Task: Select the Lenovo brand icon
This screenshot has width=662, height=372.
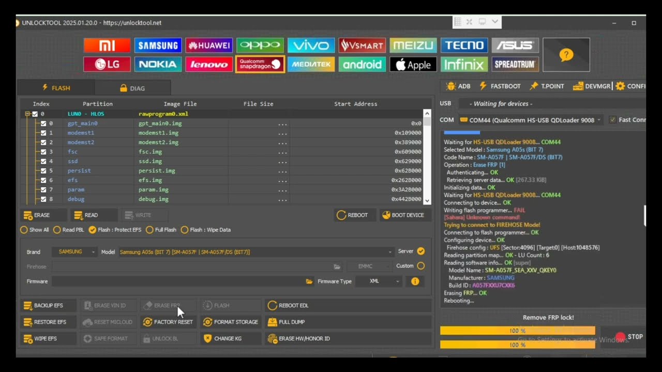Action: click(x=209, y=64)
